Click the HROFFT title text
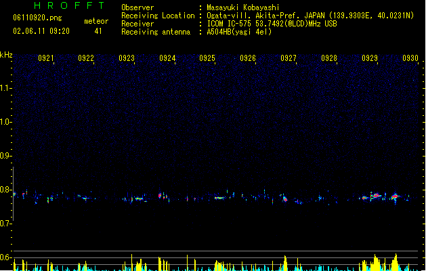Image resolution: width=426 pixels, height=271 pixels. (x=69, y=5)
